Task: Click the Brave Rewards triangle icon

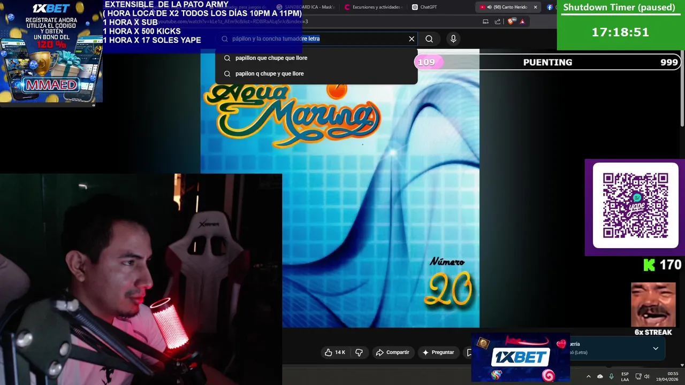Action: (522, 21)
